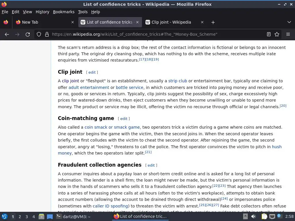Edit the Fraudulent collection agencies section
The height and width of the screenshot is (221, 295).
tap(151, 165)
